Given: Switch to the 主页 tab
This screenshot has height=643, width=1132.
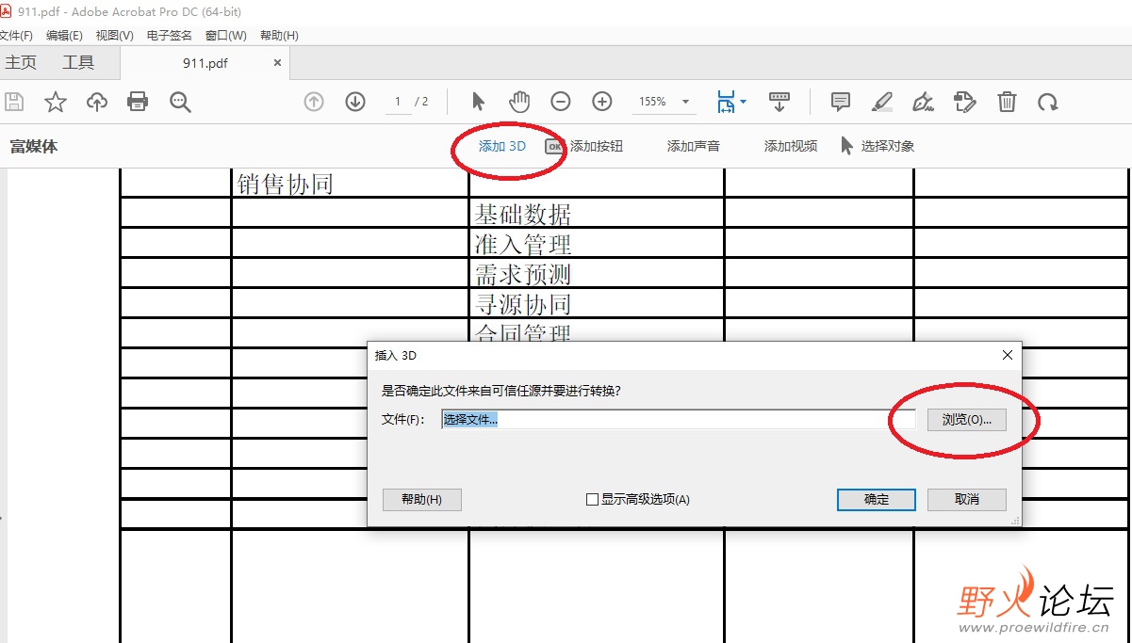Looking at the screenshot, I should tap(21, 63).
